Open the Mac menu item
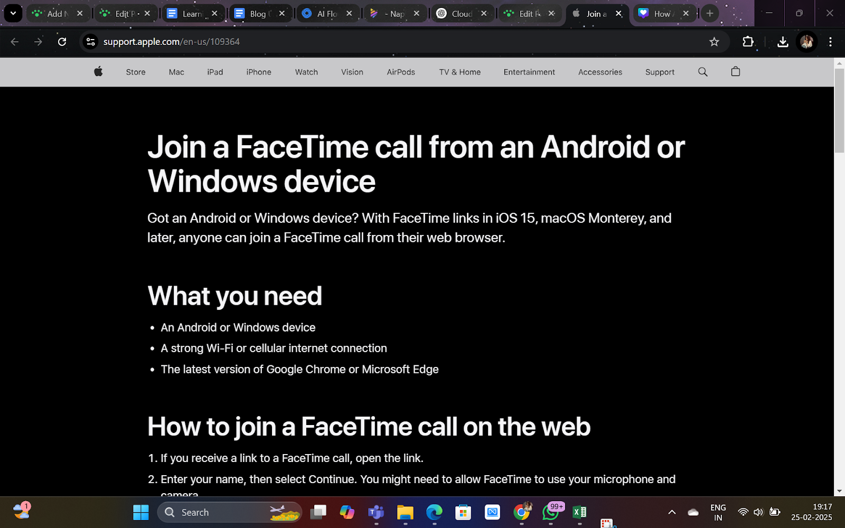The height and width of the screenshot is (528, 845). pyautogui.click(x=176, y=72)
